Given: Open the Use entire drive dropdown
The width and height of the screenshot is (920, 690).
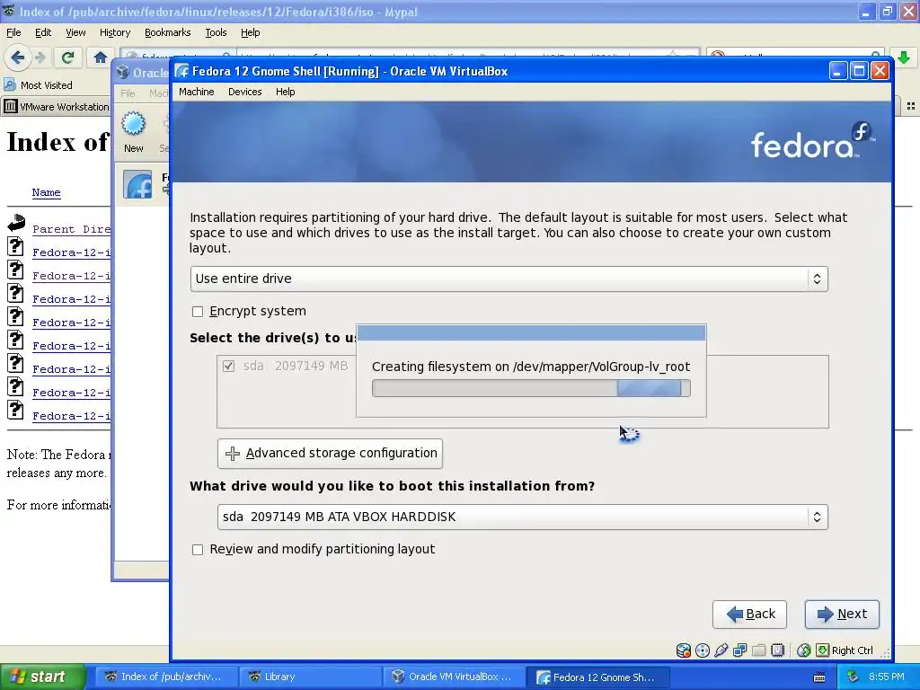Looking at the screenshot, I should click(509, 279).
